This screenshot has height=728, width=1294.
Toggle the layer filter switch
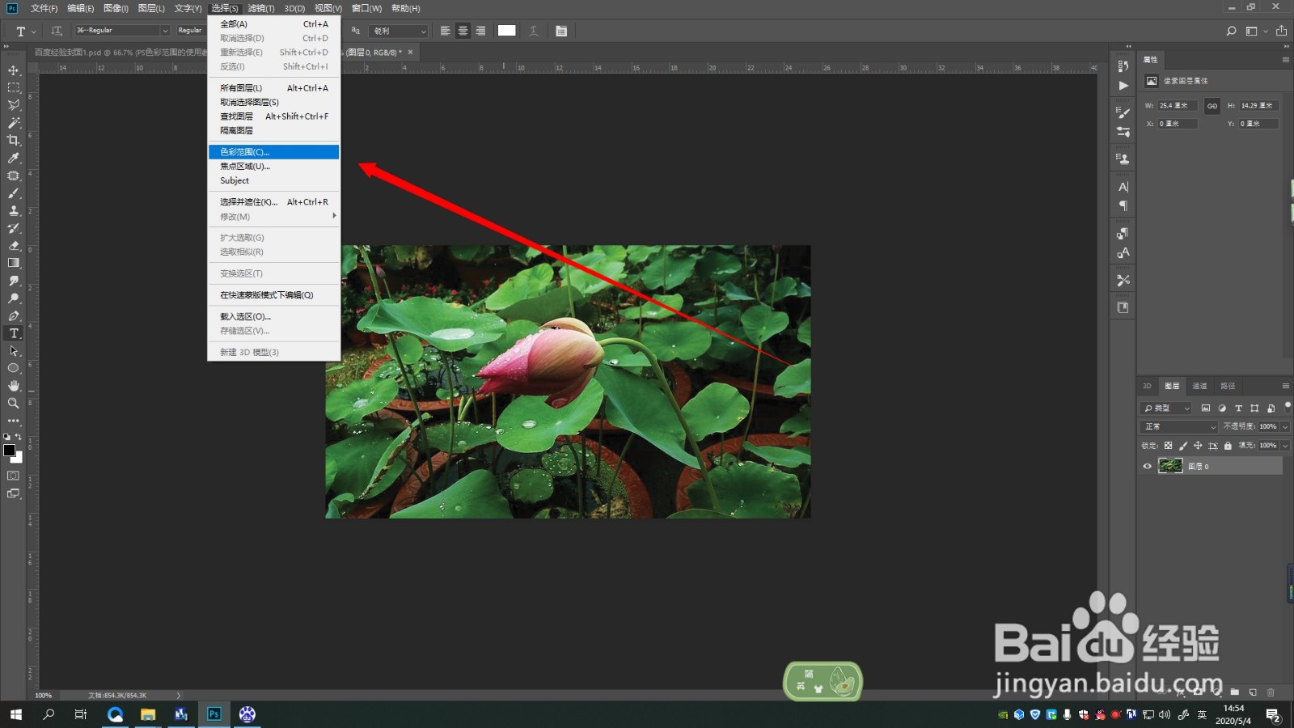[1288, 406]
